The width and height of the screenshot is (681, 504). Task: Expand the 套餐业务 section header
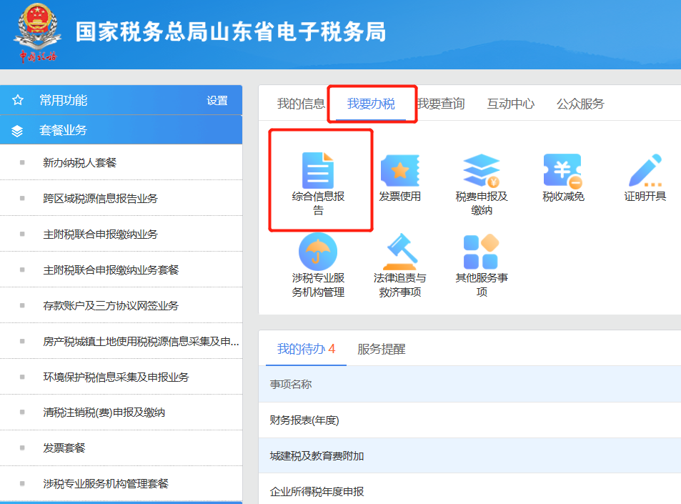[121, 130]
